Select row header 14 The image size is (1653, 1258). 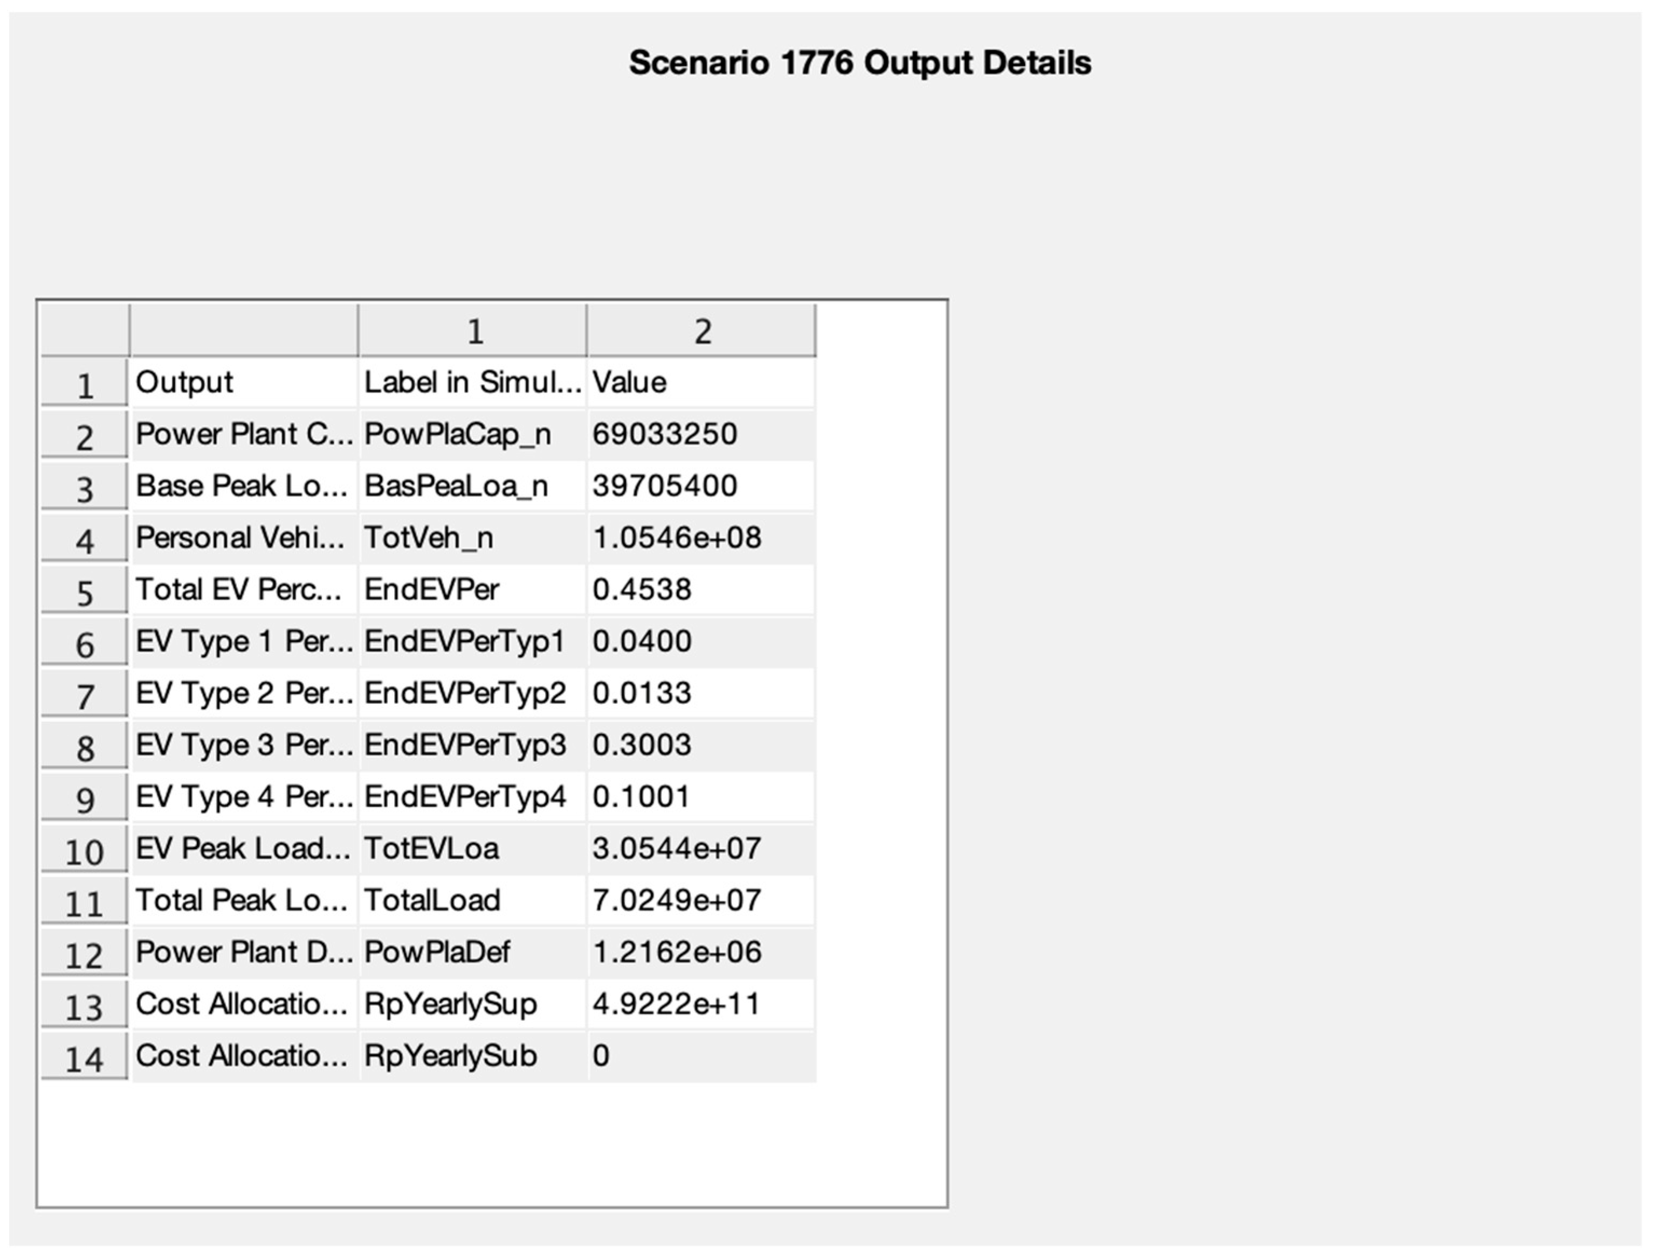84,1058
